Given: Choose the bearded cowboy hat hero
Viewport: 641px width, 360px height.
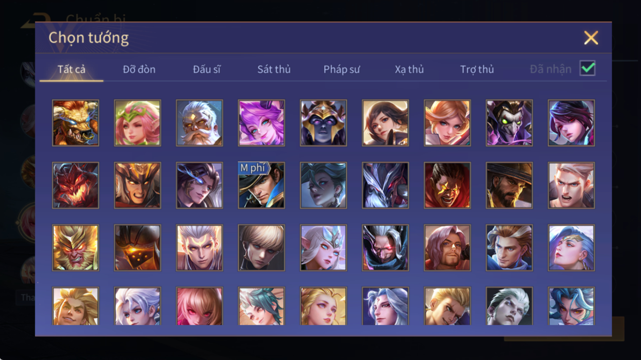Looking at the screenshot, I should pyautogui.click(x=509, y=185).
